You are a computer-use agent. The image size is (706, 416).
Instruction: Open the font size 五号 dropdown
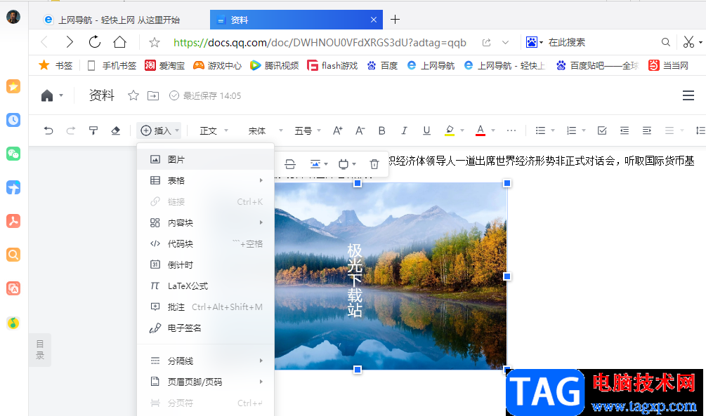tap(308, 131)
